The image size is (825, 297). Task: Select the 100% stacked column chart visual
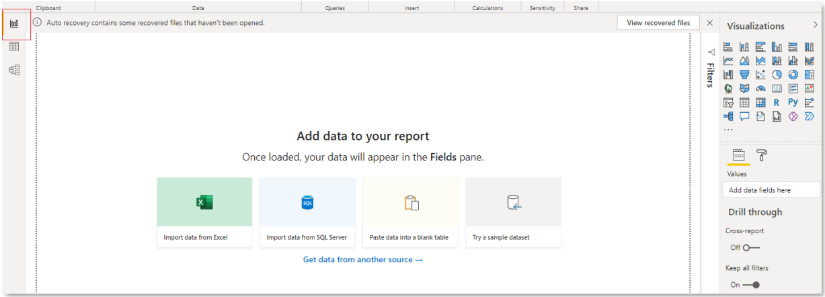click(809, 47)
